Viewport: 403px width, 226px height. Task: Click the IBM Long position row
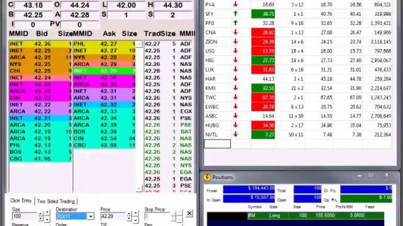point(295,215)
